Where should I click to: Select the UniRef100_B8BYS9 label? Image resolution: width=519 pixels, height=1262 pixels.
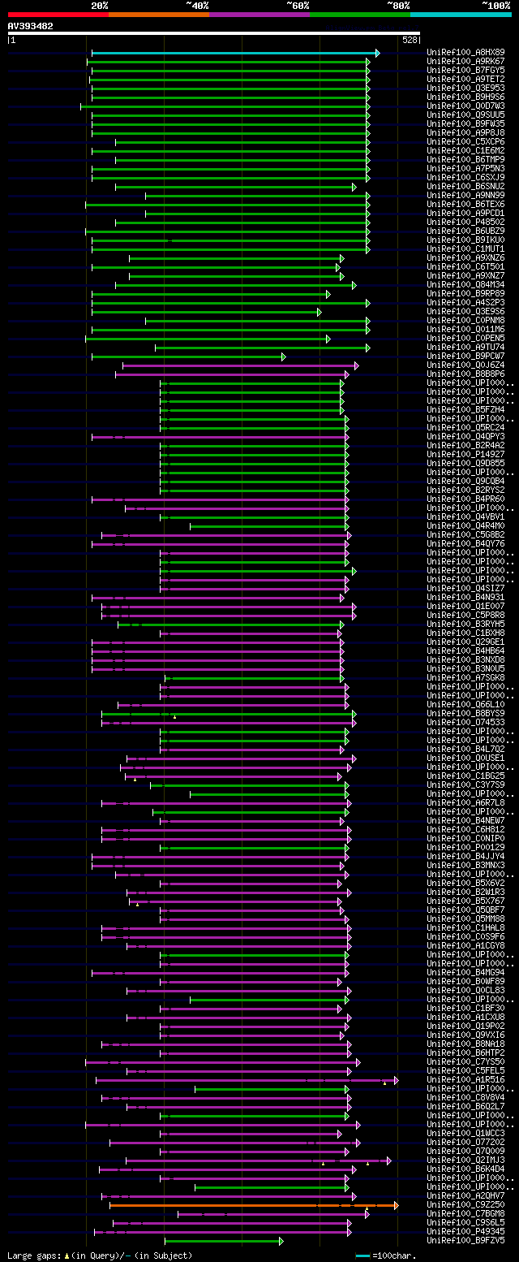click(x=465, y=714)
